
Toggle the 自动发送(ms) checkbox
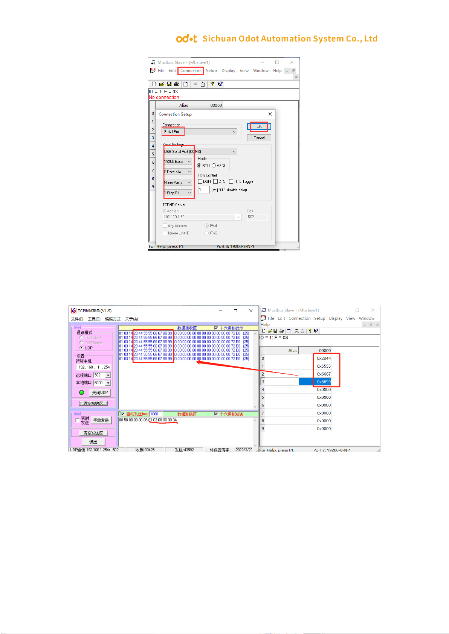tap(122, 414)
